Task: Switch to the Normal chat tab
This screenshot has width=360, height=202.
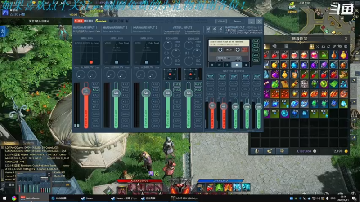Action: point(9,143)
